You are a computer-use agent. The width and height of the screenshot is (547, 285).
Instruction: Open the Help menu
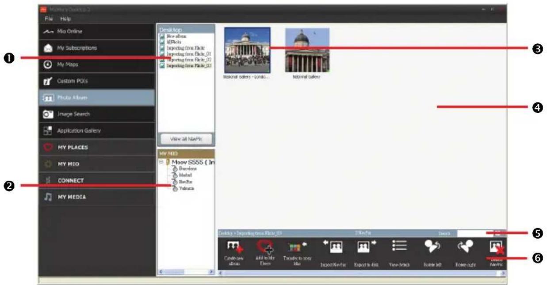pos(65,19)
